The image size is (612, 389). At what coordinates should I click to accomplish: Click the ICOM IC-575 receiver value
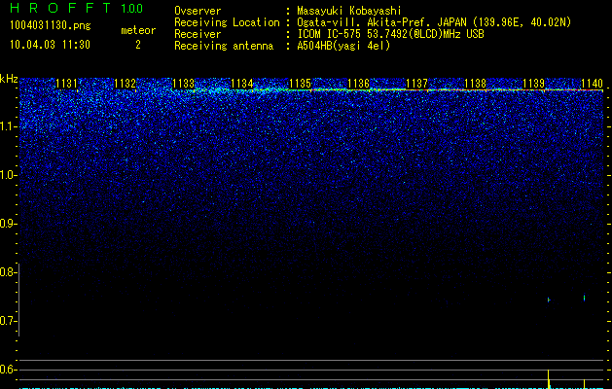pyautogui.click(x=390, y=34)
